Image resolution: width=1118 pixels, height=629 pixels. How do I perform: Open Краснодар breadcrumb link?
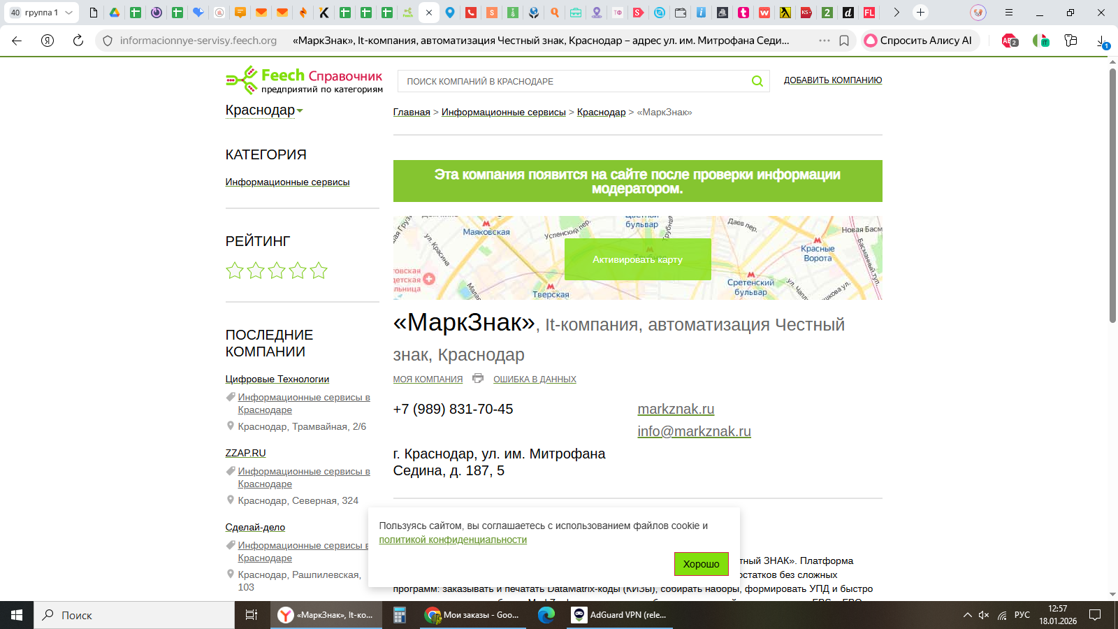pyautogui.click(x=602, y=112)
